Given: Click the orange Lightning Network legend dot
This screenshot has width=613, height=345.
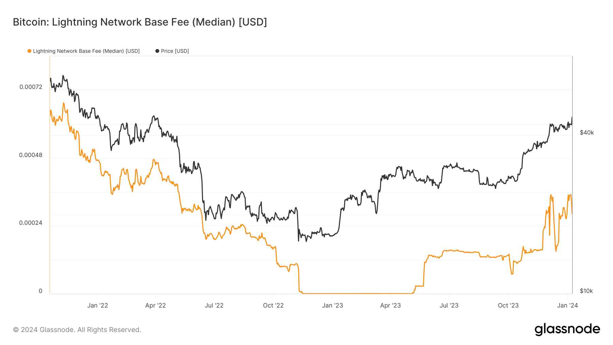Looking at the screenshot, I should [29, 51].
